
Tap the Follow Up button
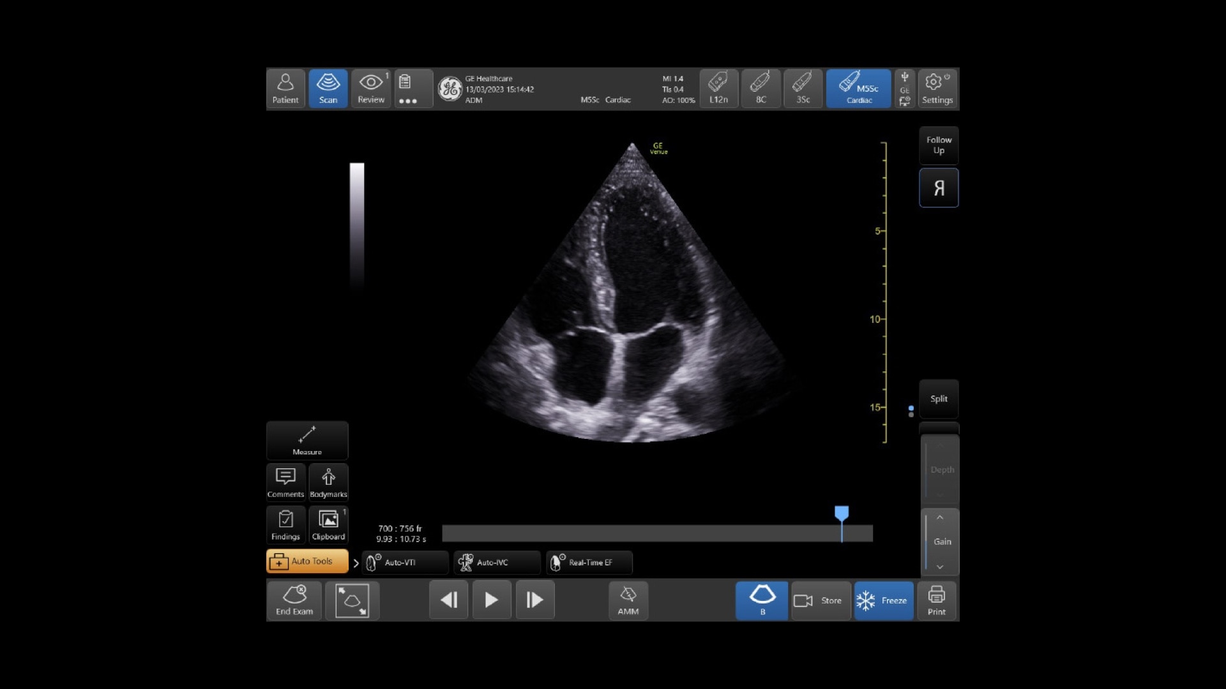pyautogui.click(x=939, y=145)
